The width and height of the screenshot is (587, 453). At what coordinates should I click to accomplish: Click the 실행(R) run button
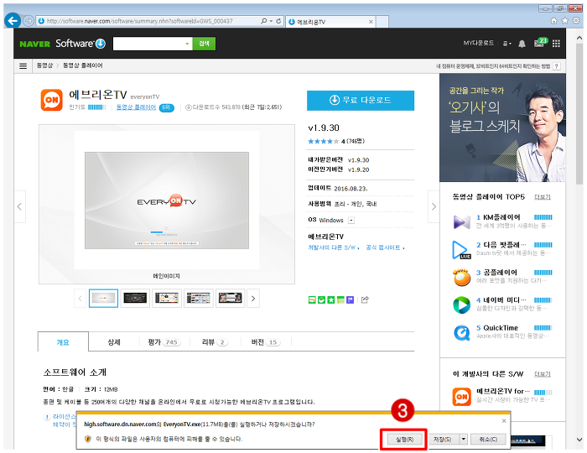[404, 439]
